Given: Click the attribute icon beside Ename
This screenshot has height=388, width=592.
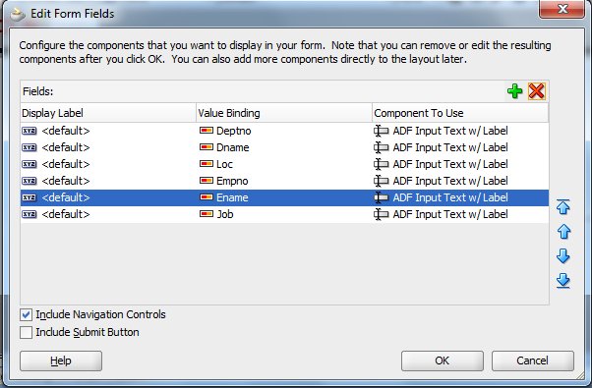Looking at the screenshot, I should pos(207,196).
